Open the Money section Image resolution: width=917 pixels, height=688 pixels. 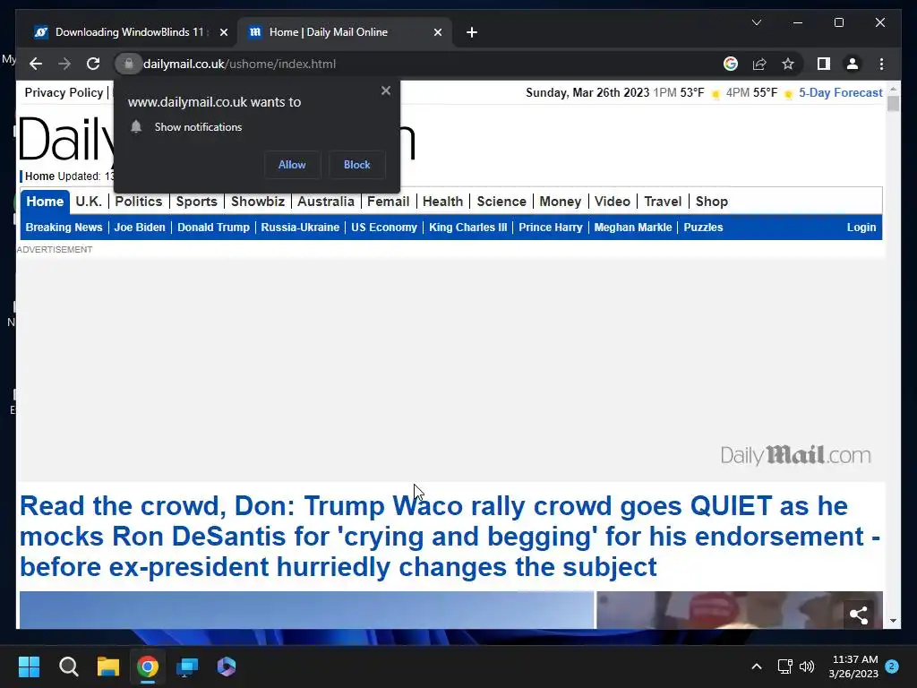click(561, 202)
